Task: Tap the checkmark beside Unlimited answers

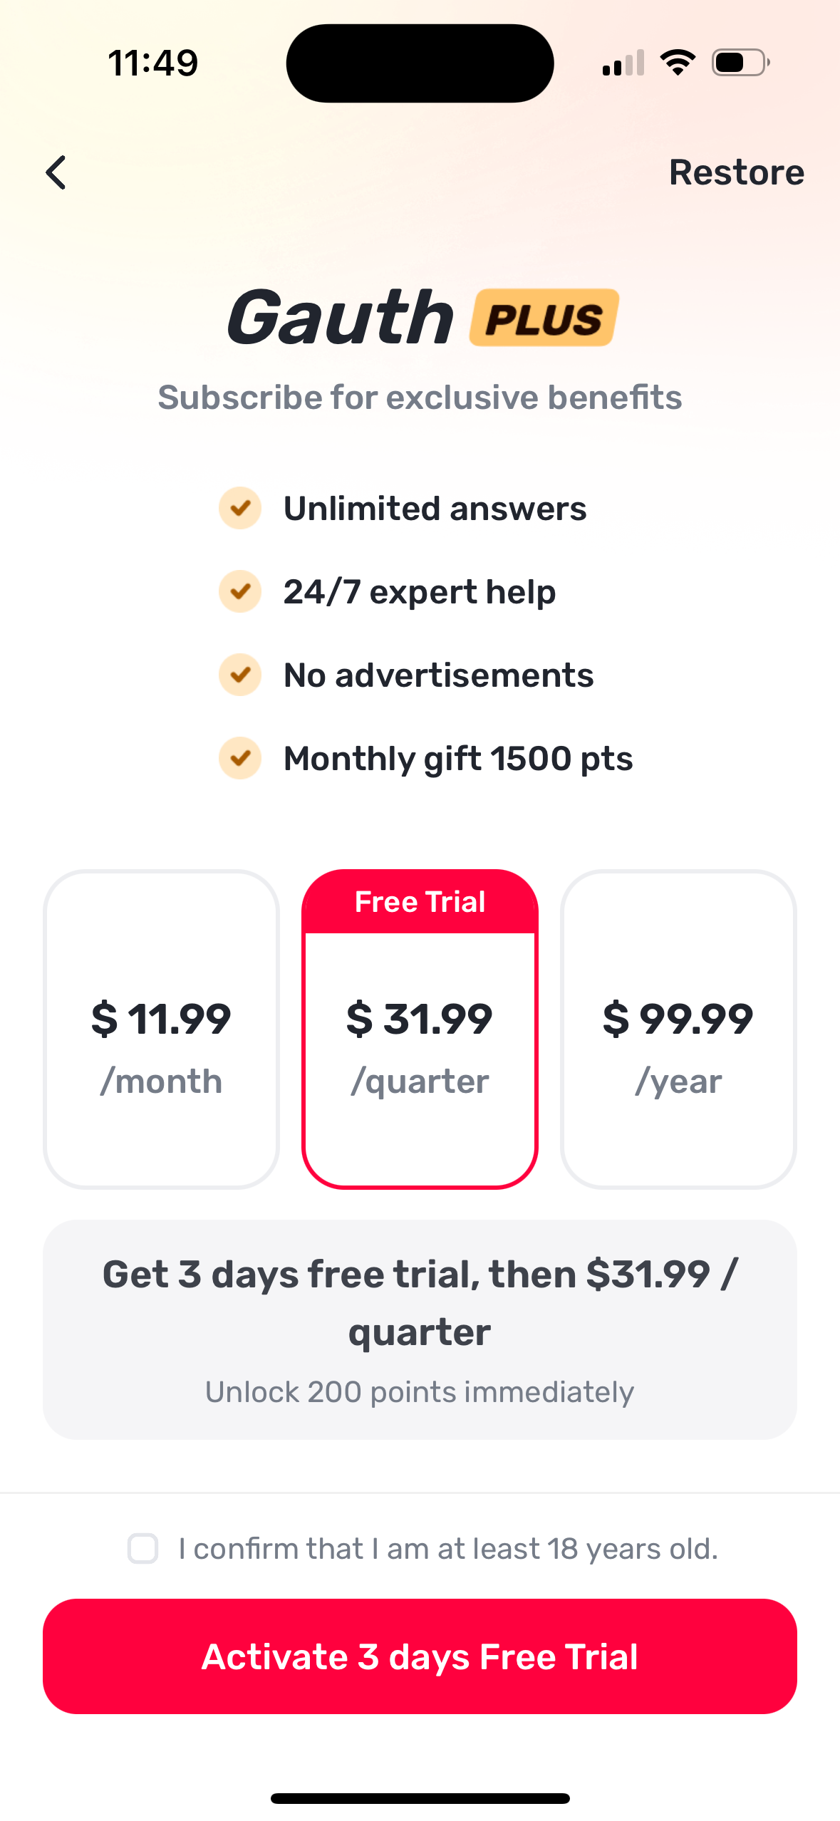Action: [x=240, y=509]
